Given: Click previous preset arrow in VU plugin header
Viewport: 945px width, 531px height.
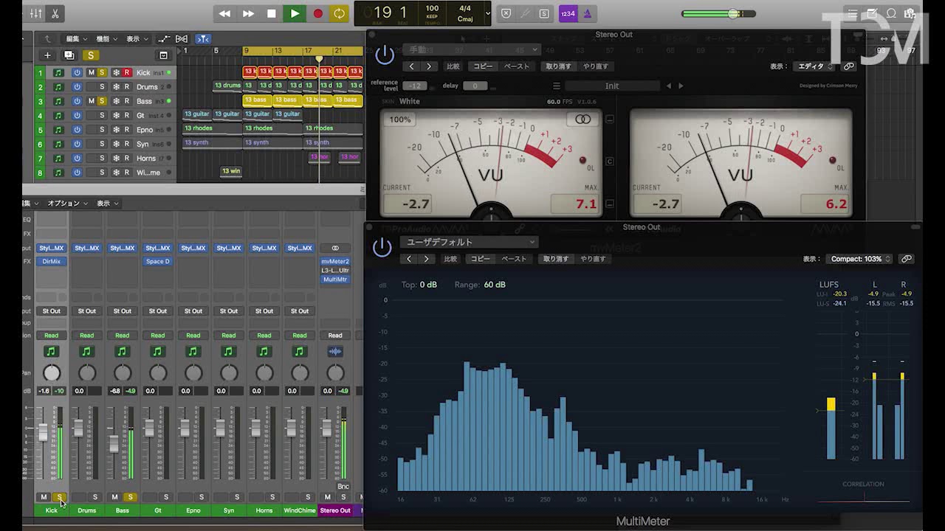Looking at the screenshot, I should [412, 66].
